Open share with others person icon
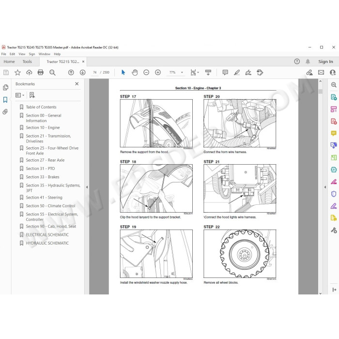Viewport: 339px width, 339px height. tap(333, 73)
